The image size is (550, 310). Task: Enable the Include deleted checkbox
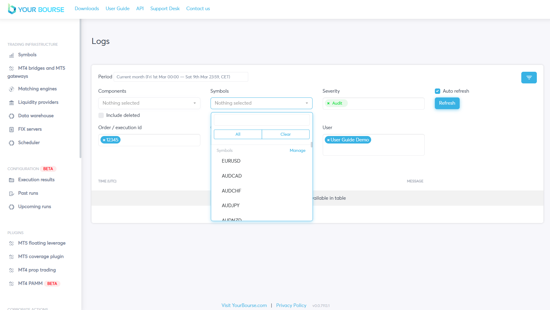point(101,115)
